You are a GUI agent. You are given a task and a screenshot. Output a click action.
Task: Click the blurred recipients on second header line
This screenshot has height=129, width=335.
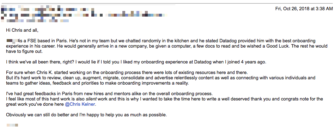(84, 15)
